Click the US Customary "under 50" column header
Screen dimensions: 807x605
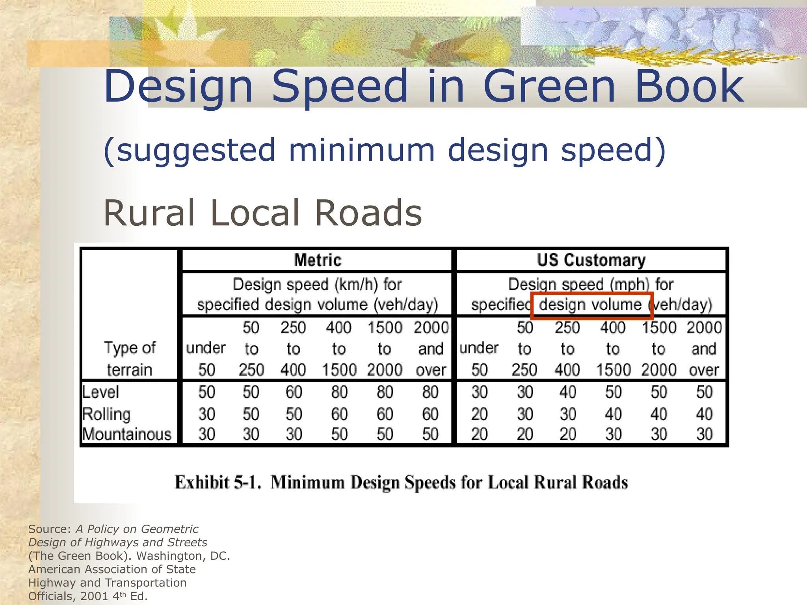(x=479, y=359)
